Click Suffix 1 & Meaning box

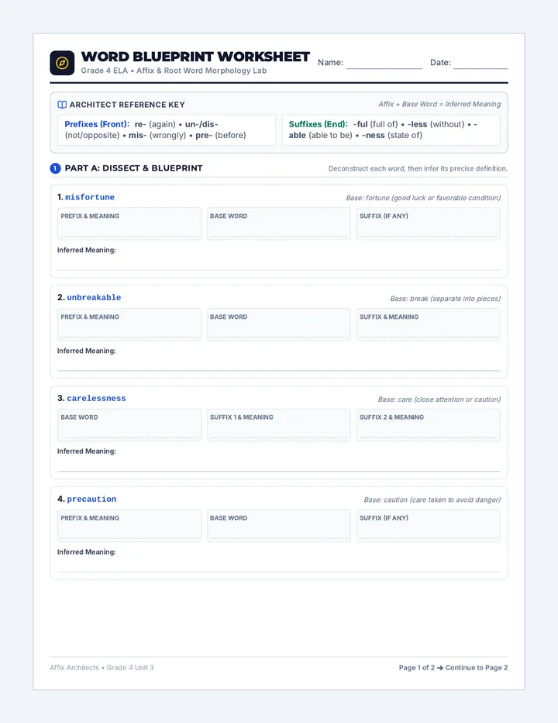(x=279, y=424)
